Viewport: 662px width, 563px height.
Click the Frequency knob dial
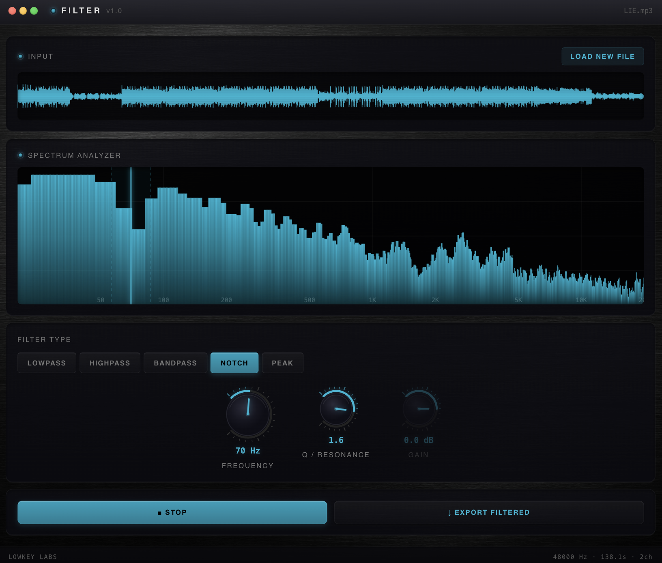tap(248, 414)
